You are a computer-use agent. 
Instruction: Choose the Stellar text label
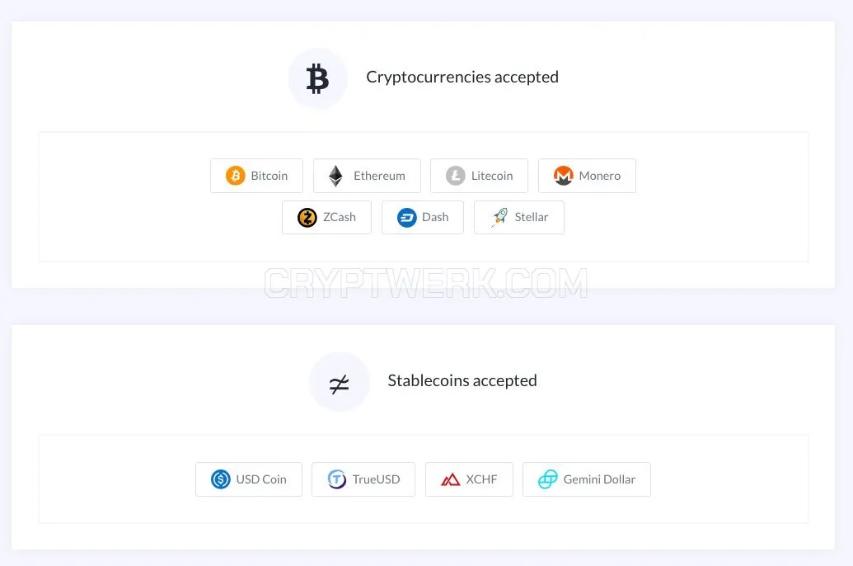[532, 217]
